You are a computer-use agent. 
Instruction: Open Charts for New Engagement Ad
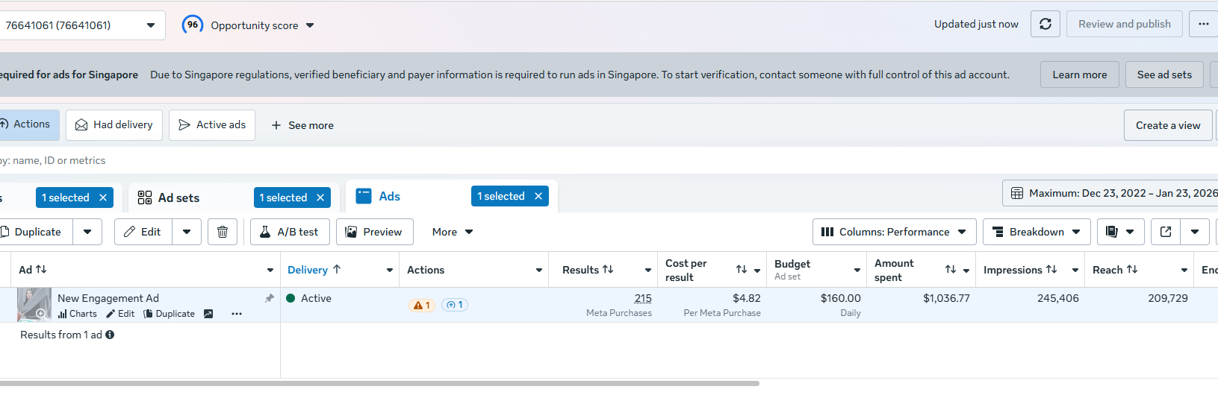pyautogui.click(x=78, y=314)
